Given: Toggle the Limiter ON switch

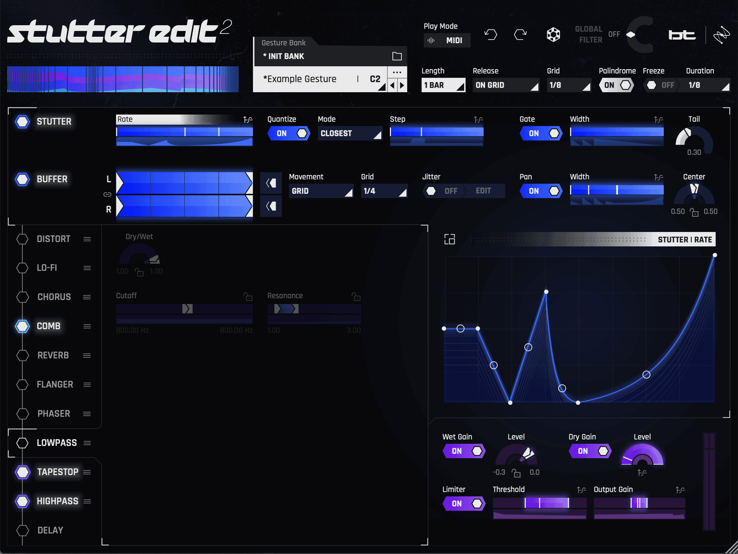Looking at the screenshot, I should pyautogui.click(x=464, y=504).
